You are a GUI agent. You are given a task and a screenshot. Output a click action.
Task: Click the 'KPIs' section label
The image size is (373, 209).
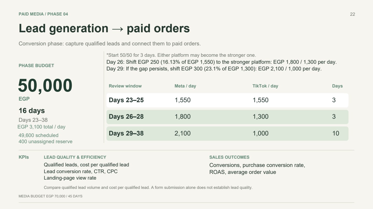click(x=24, y=157)
